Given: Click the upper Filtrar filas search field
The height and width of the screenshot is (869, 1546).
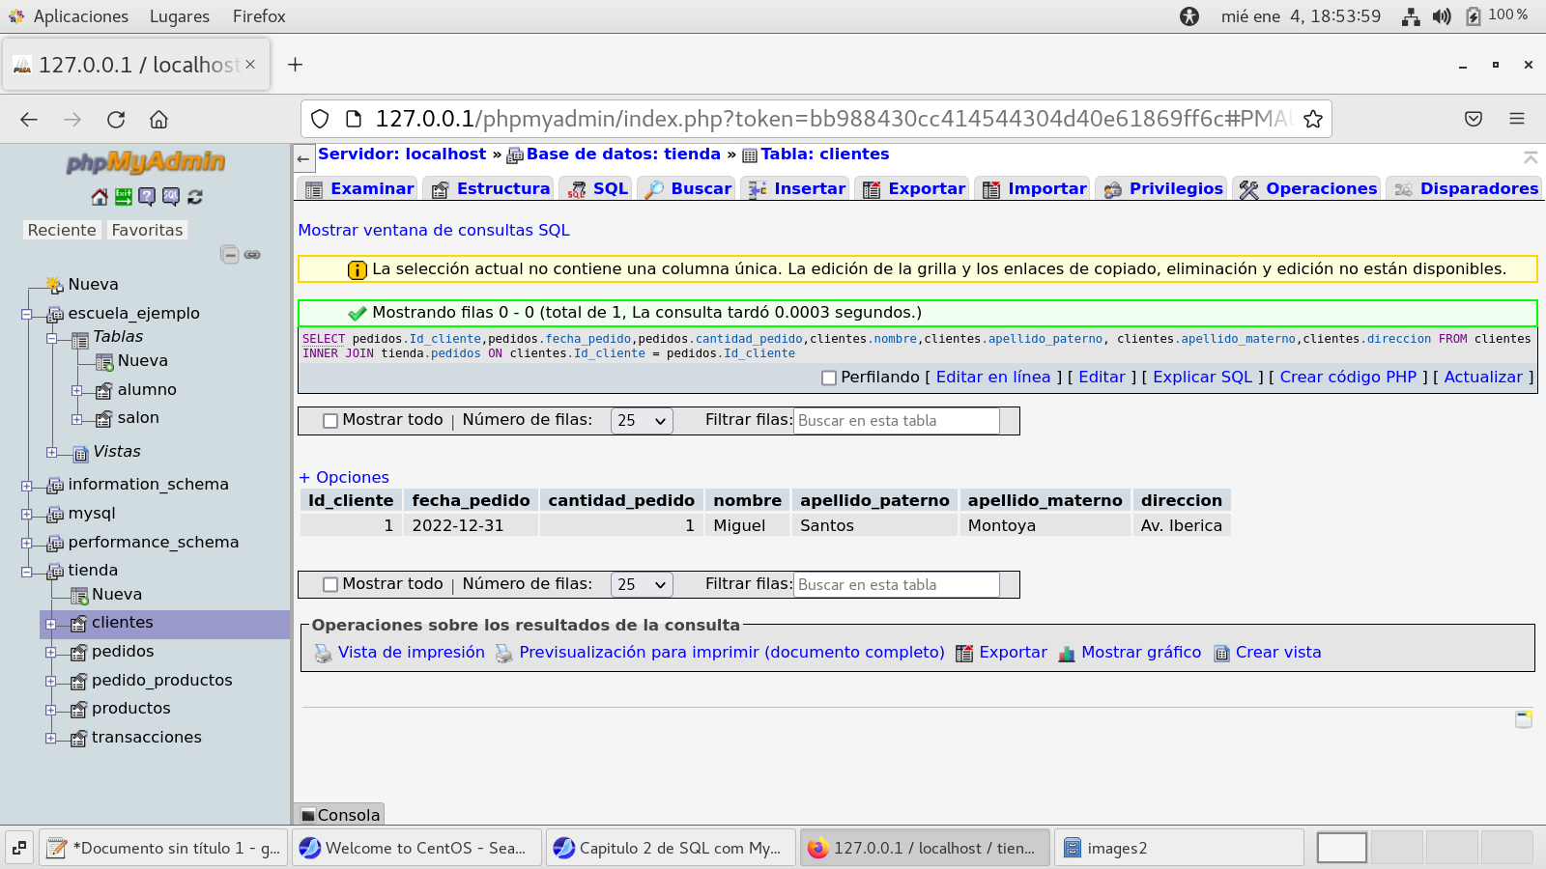Looking at the screenshot, I should pos(896,421).
